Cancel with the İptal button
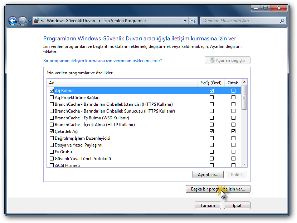 tap(237, 205)
